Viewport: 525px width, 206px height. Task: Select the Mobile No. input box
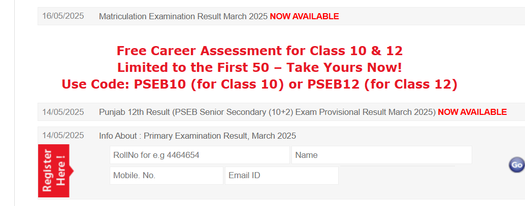click(x=167, y=176)
